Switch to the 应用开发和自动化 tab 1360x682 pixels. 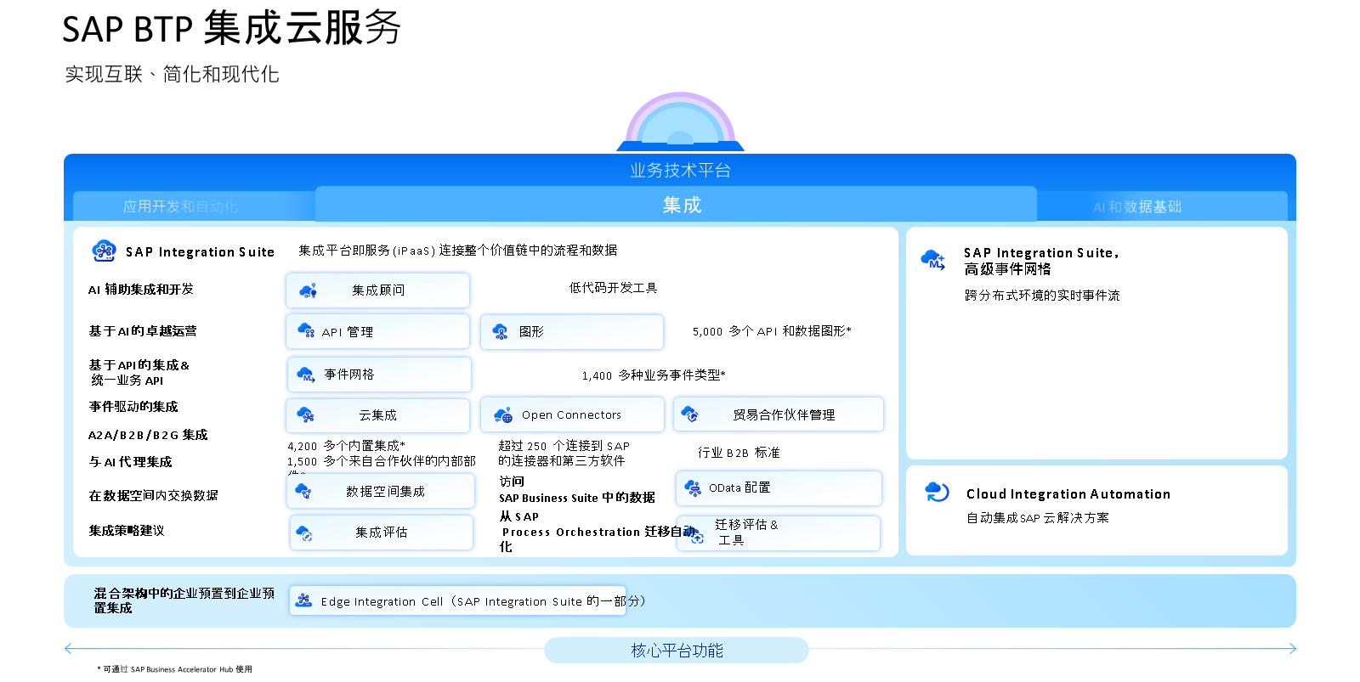(194, 206)
